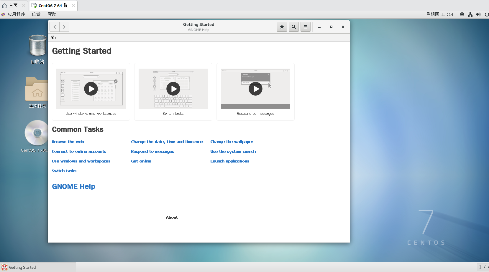Image resolution: width=489 pixels, height=272 pixels.
Task: Switch to the 主页 tab
Action: [x=14, y=6]
